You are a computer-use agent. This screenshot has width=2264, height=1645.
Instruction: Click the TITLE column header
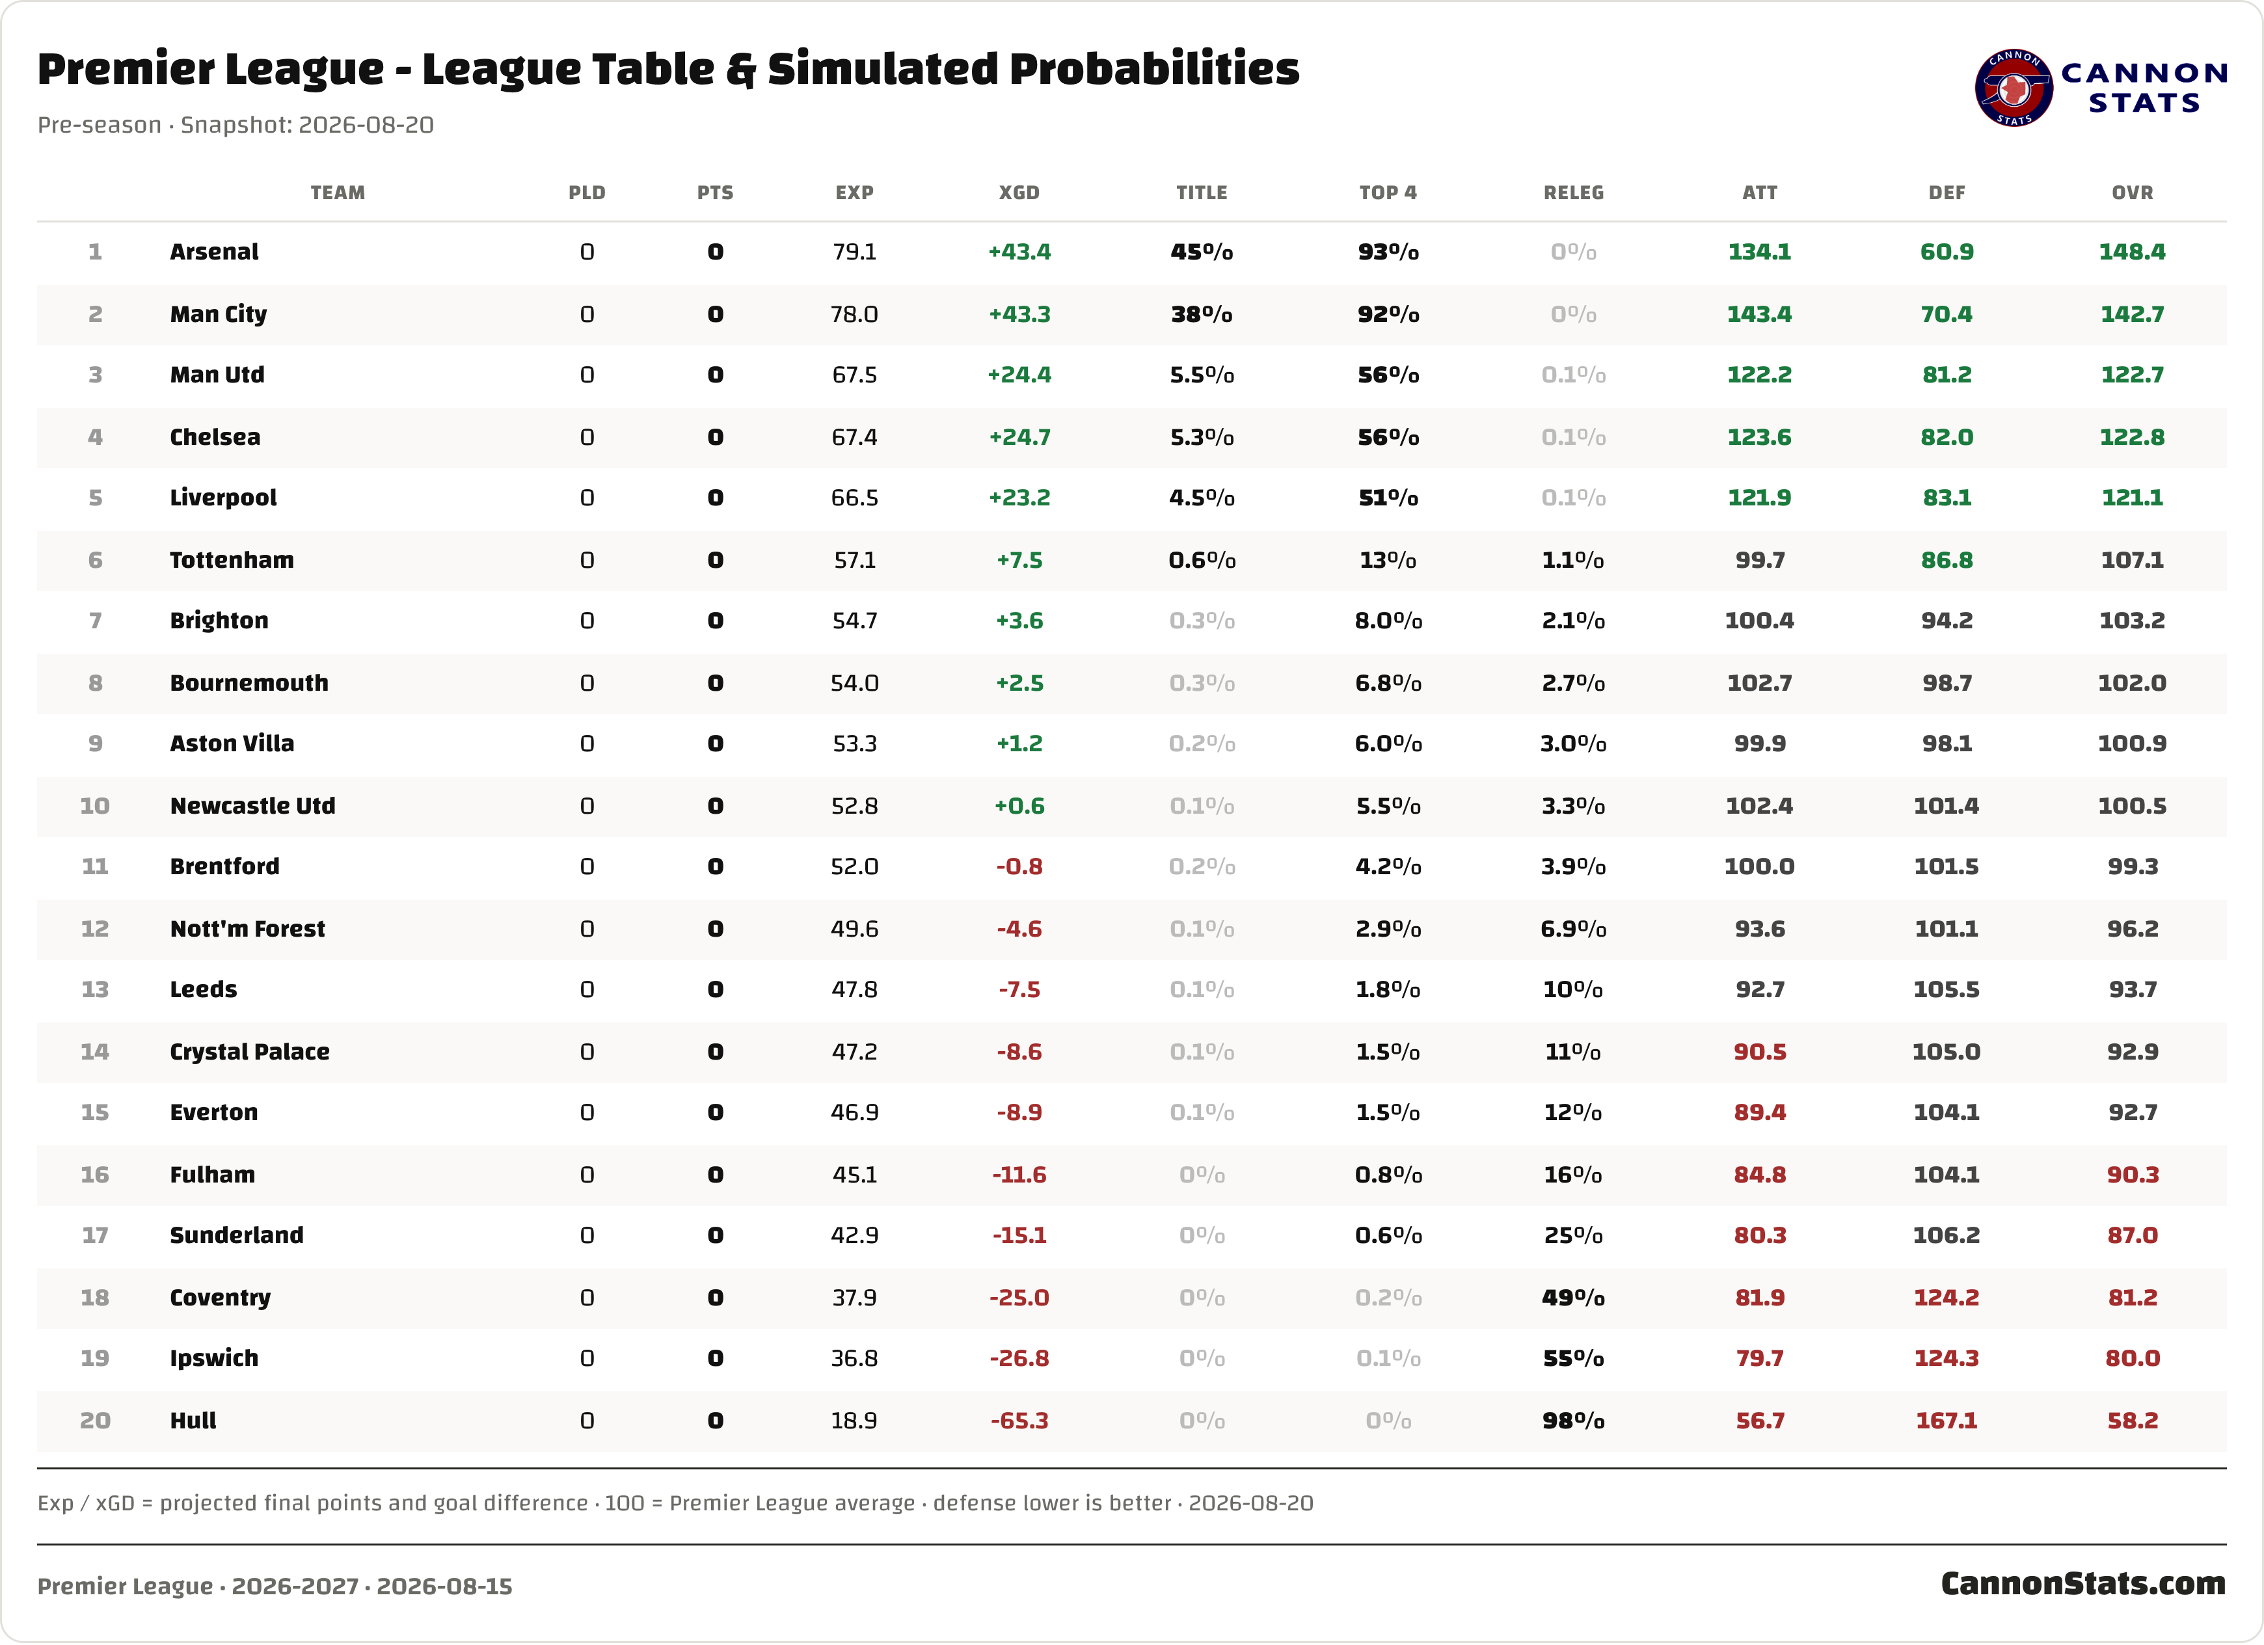(1202, 193)
